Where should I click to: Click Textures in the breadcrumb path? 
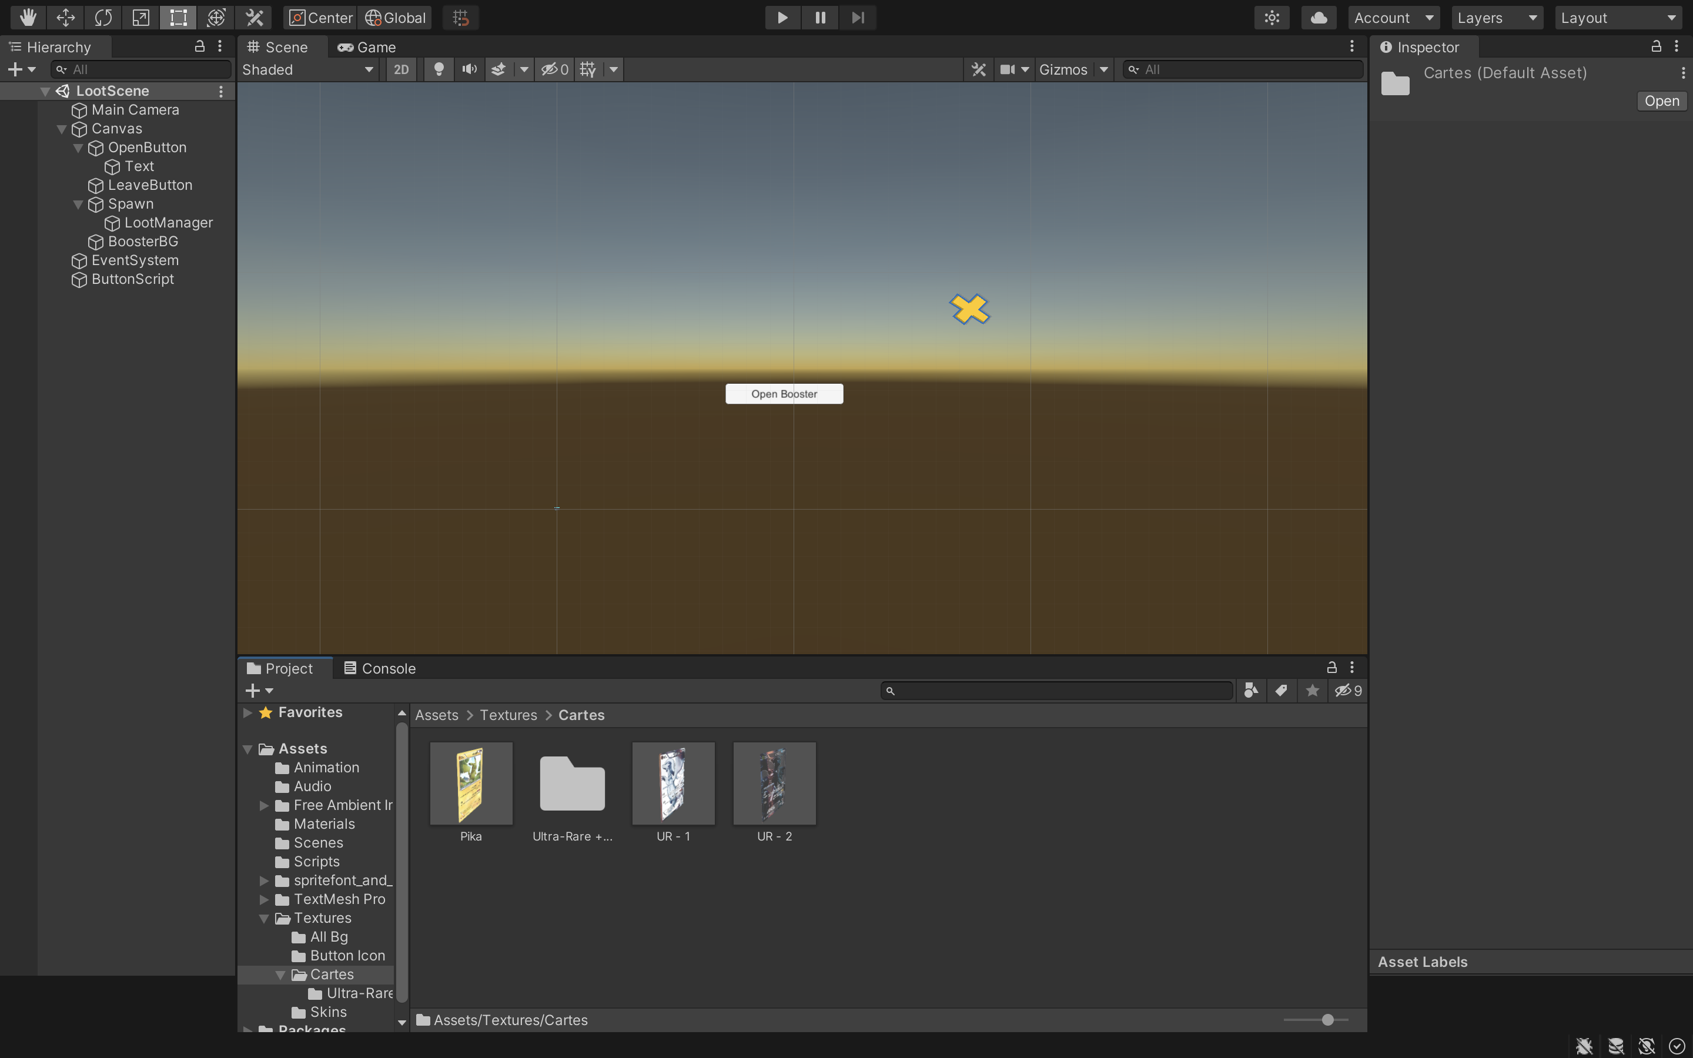coord(508,715)
